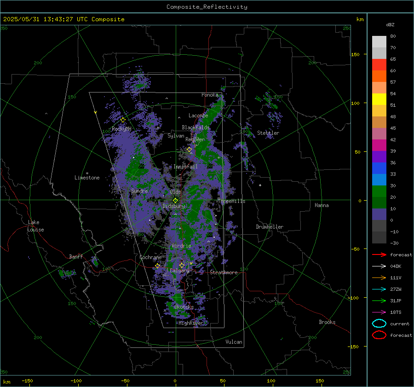Select the yellow diamond marker below Cochrane
The image size is (414, 387).
click(158, 266)
